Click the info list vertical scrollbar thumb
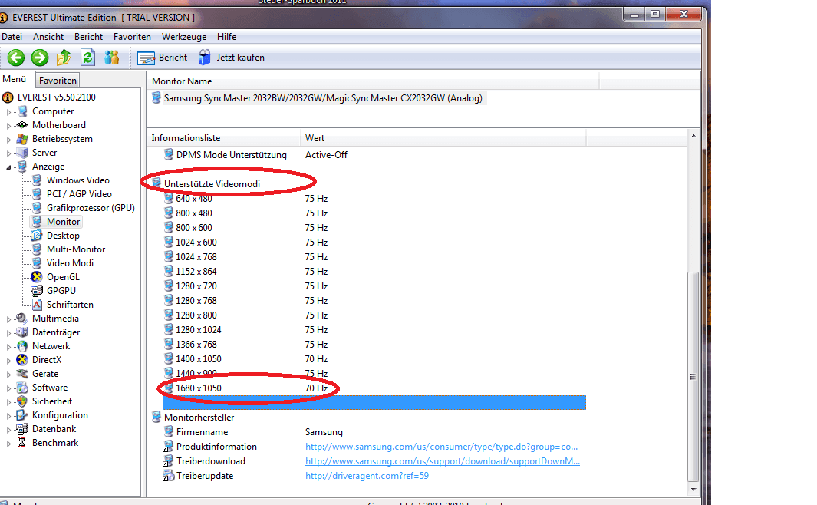This screenshot has height=505, width=817. point(693,376)
